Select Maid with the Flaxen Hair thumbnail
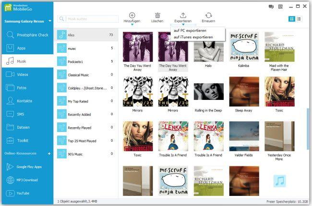 pos(279,47)
